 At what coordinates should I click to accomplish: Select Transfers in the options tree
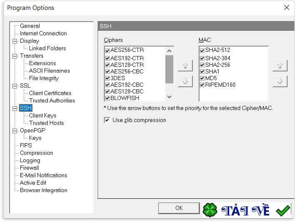[x=32, y=56]
